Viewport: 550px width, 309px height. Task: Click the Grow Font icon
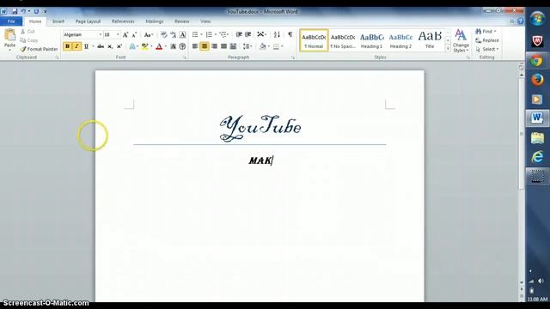pyautogui.click(x=125, y=34)
